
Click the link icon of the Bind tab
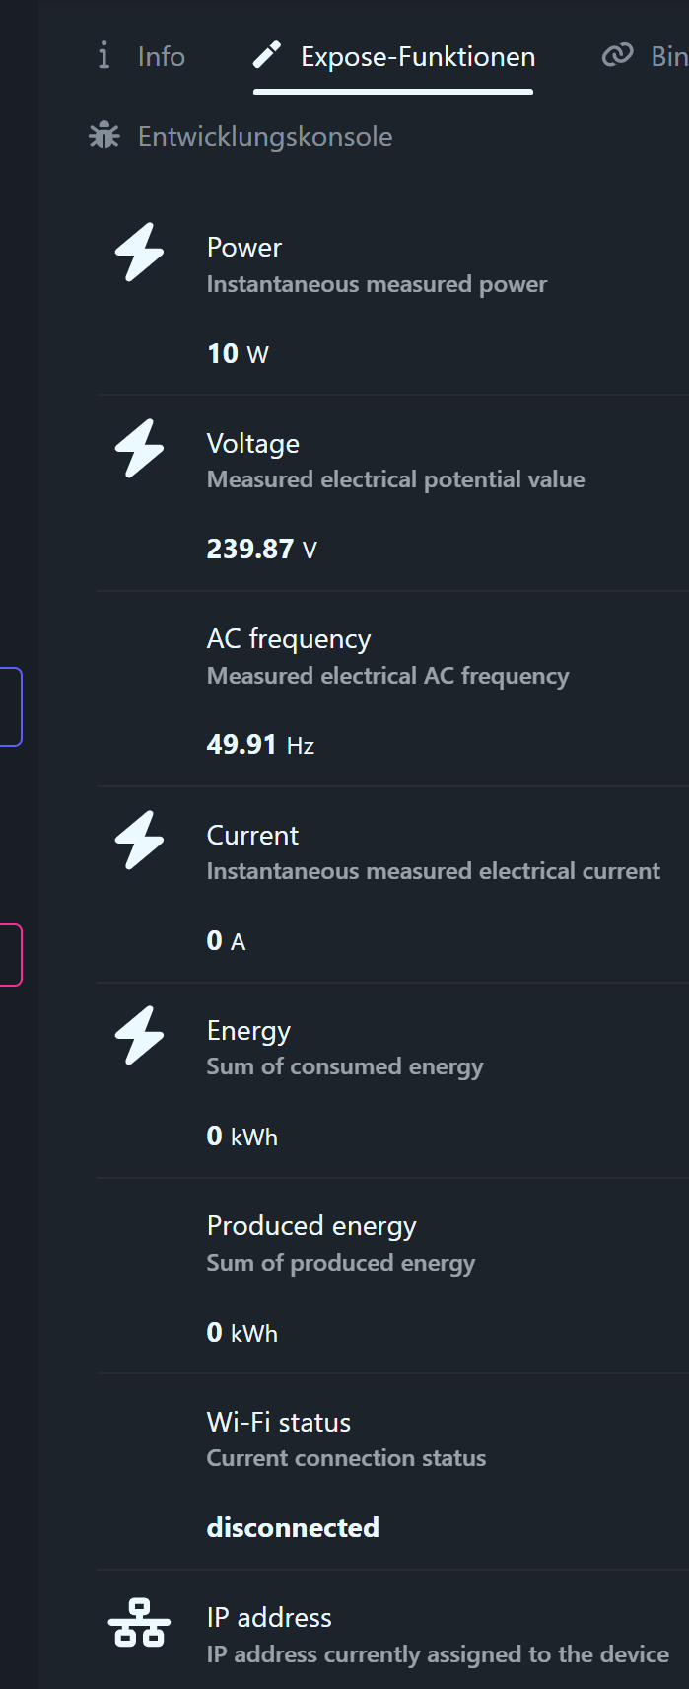(617, 55)
